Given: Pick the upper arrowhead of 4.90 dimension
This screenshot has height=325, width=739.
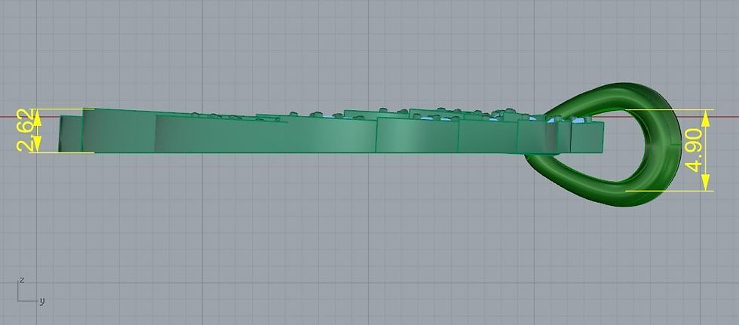Looking at the screenshot, I should coord(706,118).
